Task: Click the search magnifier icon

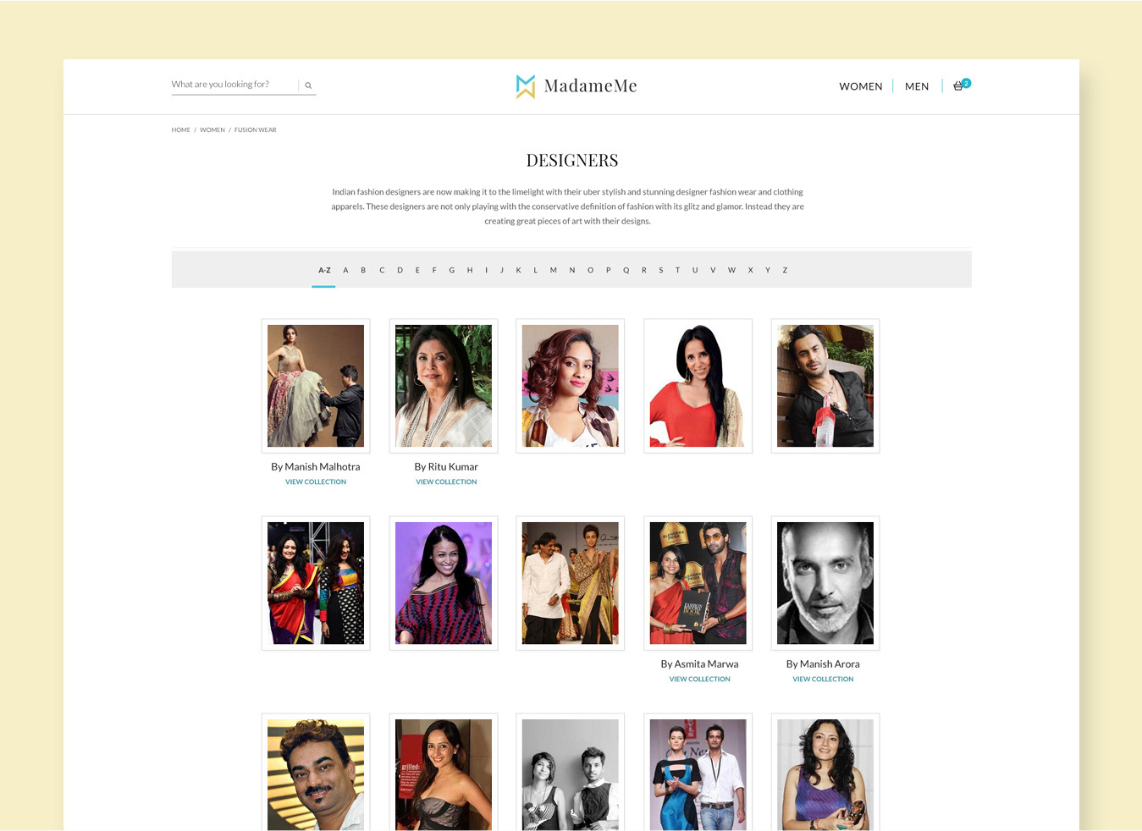Action: click(308, 85)
